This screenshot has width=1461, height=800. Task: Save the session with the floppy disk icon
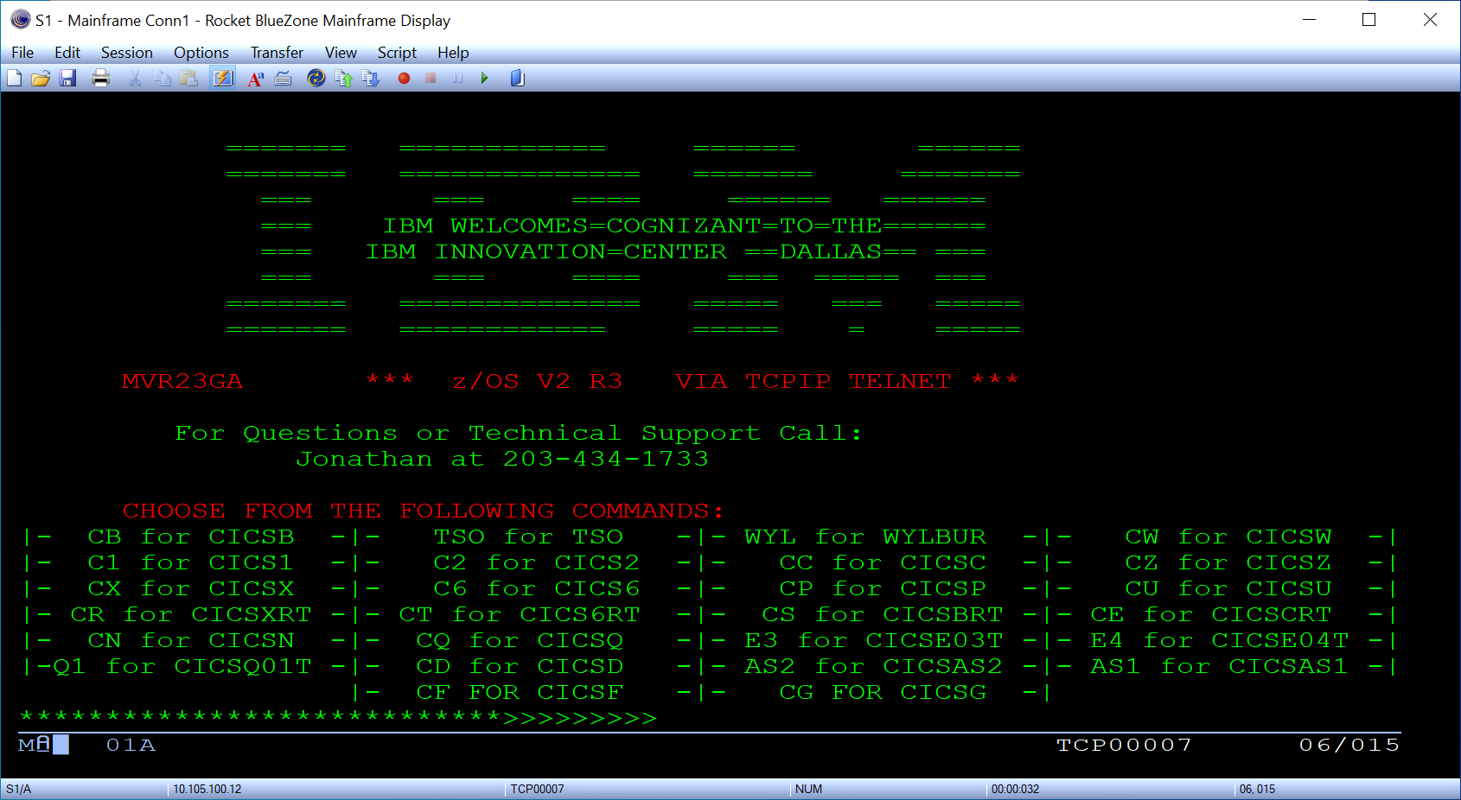68,79
